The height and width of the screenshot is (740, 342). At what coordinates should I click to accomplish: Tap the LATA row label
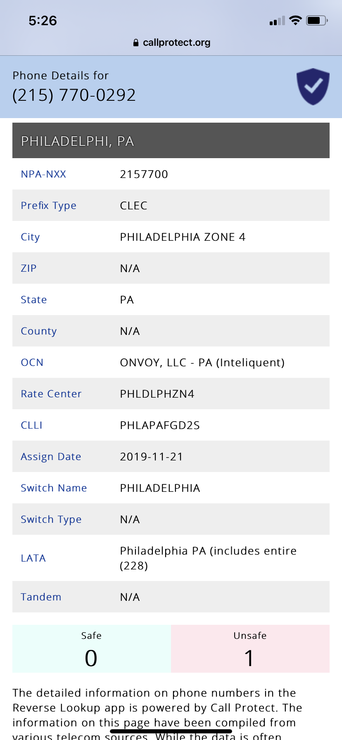[x=33, y=558]
